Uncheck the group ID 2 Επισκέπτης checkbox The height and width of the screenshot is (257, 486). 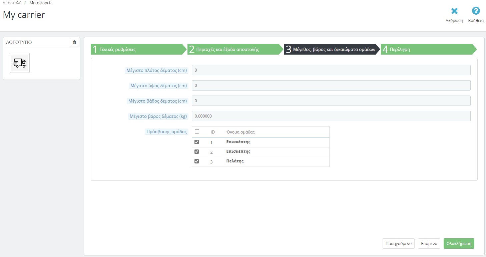pyautogui.click(x=197, y=151)
